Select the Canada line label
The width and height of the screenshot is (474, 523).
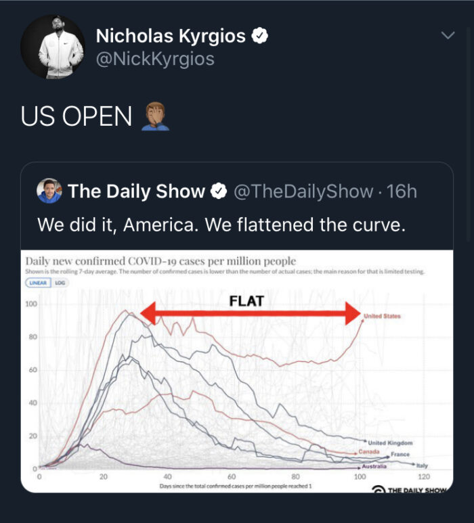tap(369, 452)
